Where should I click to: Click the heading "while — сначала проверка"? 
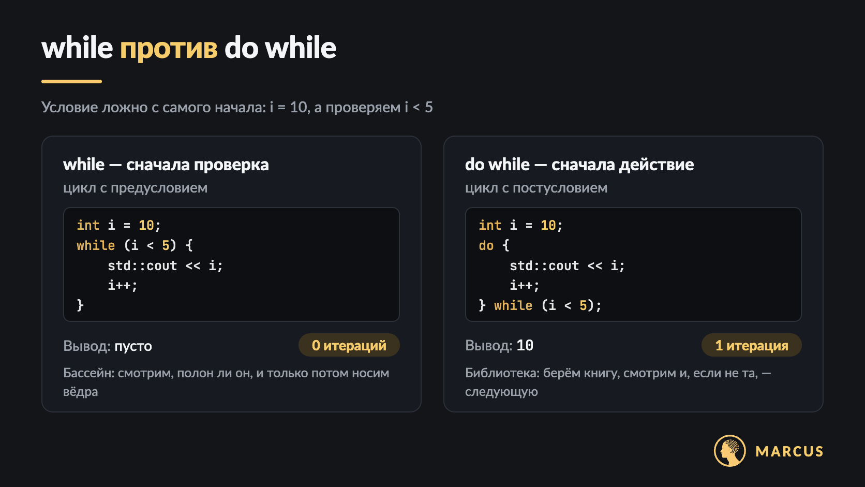tap(166, 165)
